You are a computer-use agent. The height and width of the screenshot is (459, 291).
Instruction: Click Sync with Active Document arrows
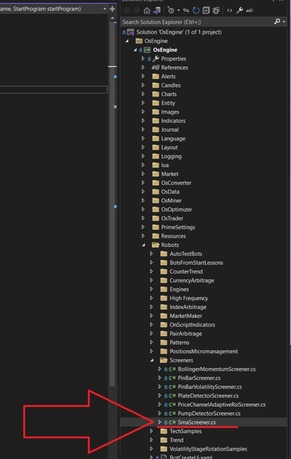(186, 10)
